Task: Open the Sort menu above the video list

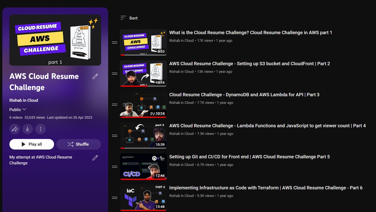Action: pos(129,18)
